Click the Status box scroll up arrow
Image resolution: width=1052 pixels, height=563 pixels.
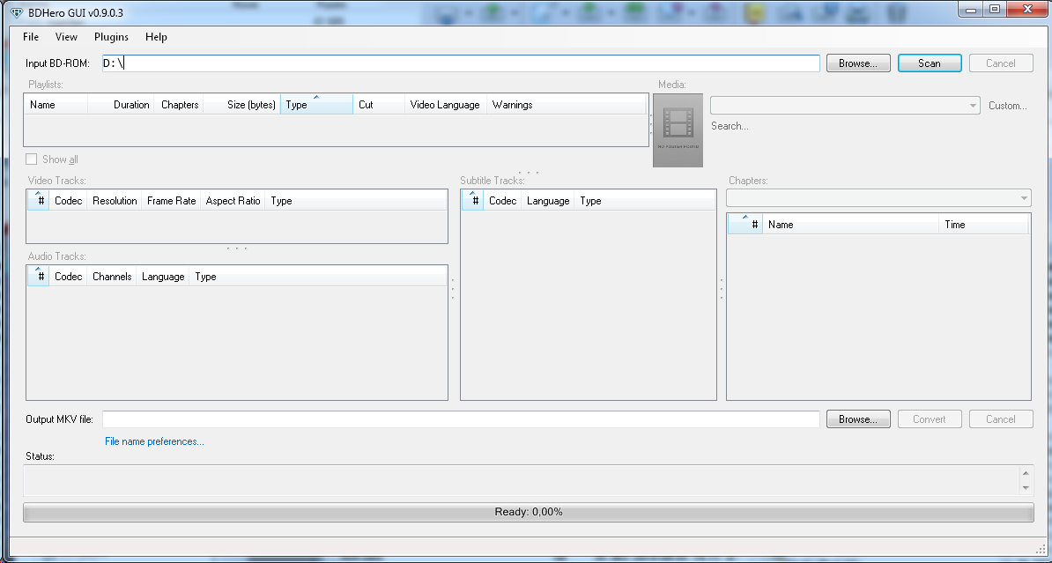(x=1026, y=473)
